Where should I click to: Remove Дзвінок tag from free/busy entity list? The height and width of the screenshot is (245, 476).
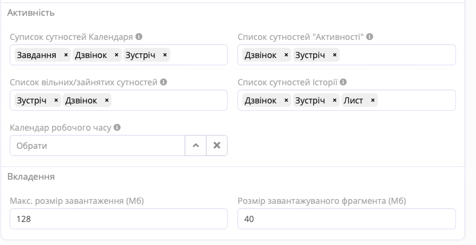(107, 100)
